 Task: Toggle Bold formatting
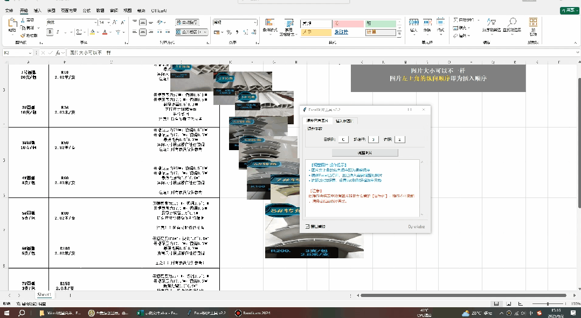[x=50, y=32]
